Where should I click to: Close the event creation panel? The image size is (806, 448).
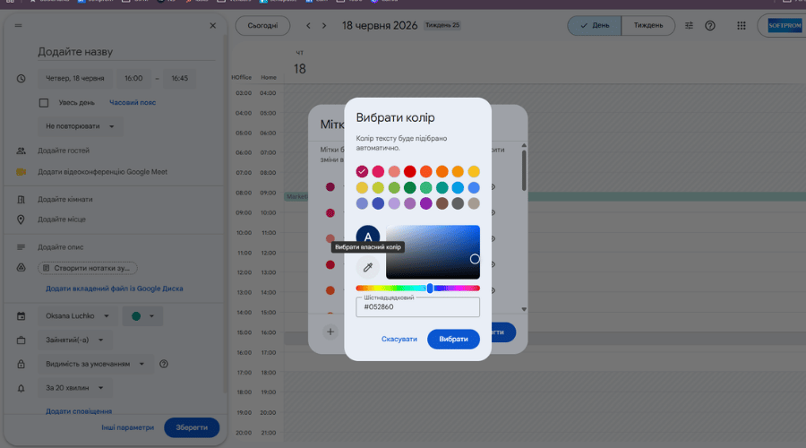tap(213, 26)
